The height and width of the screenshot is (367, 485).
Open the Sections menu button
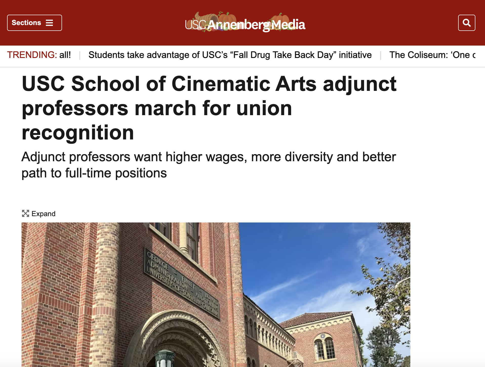34,23
